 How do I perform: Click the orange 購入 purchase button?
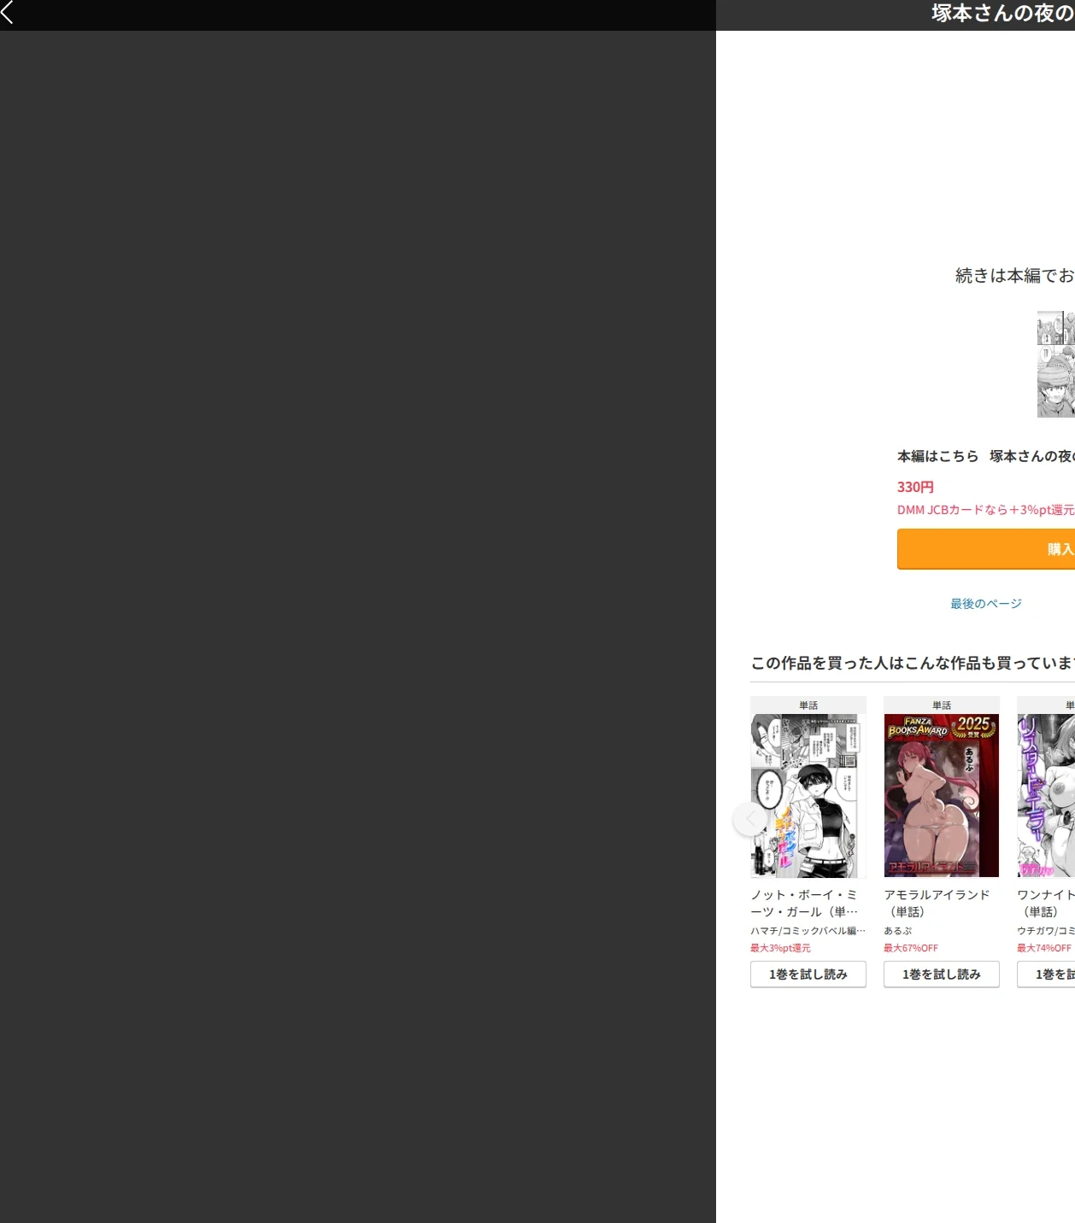coord(986,549)
